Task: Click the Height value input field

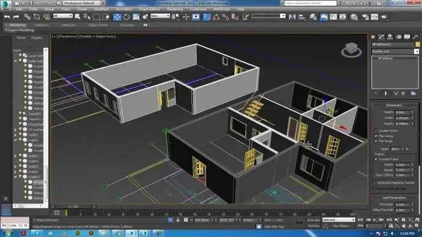Action: 403,112
